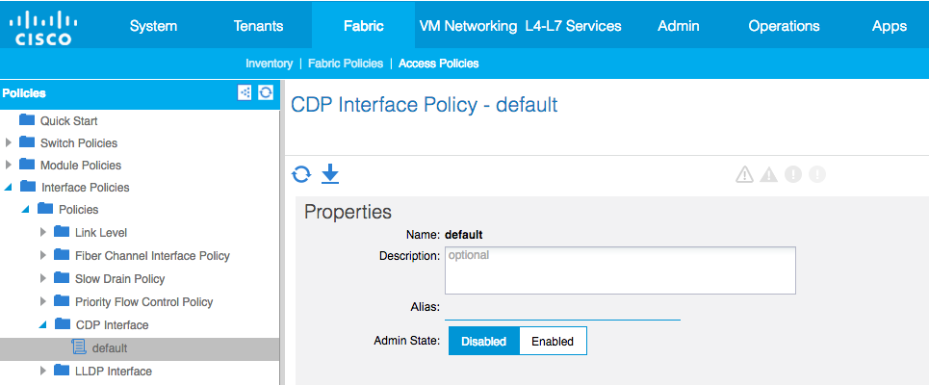The image size is (929, 385).
Task: Click the first circular exclamation fault icon
Action: coord(792,174)
